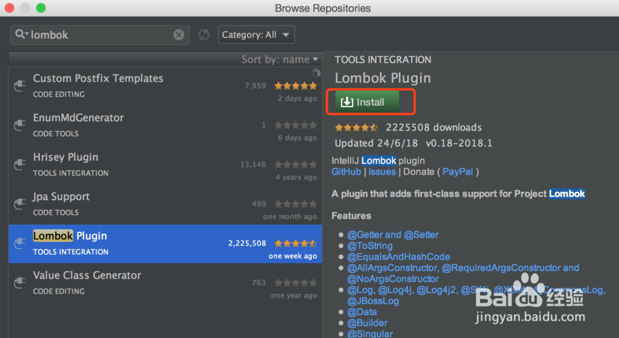Open the Sort by: name dropdown

point(280,59)
